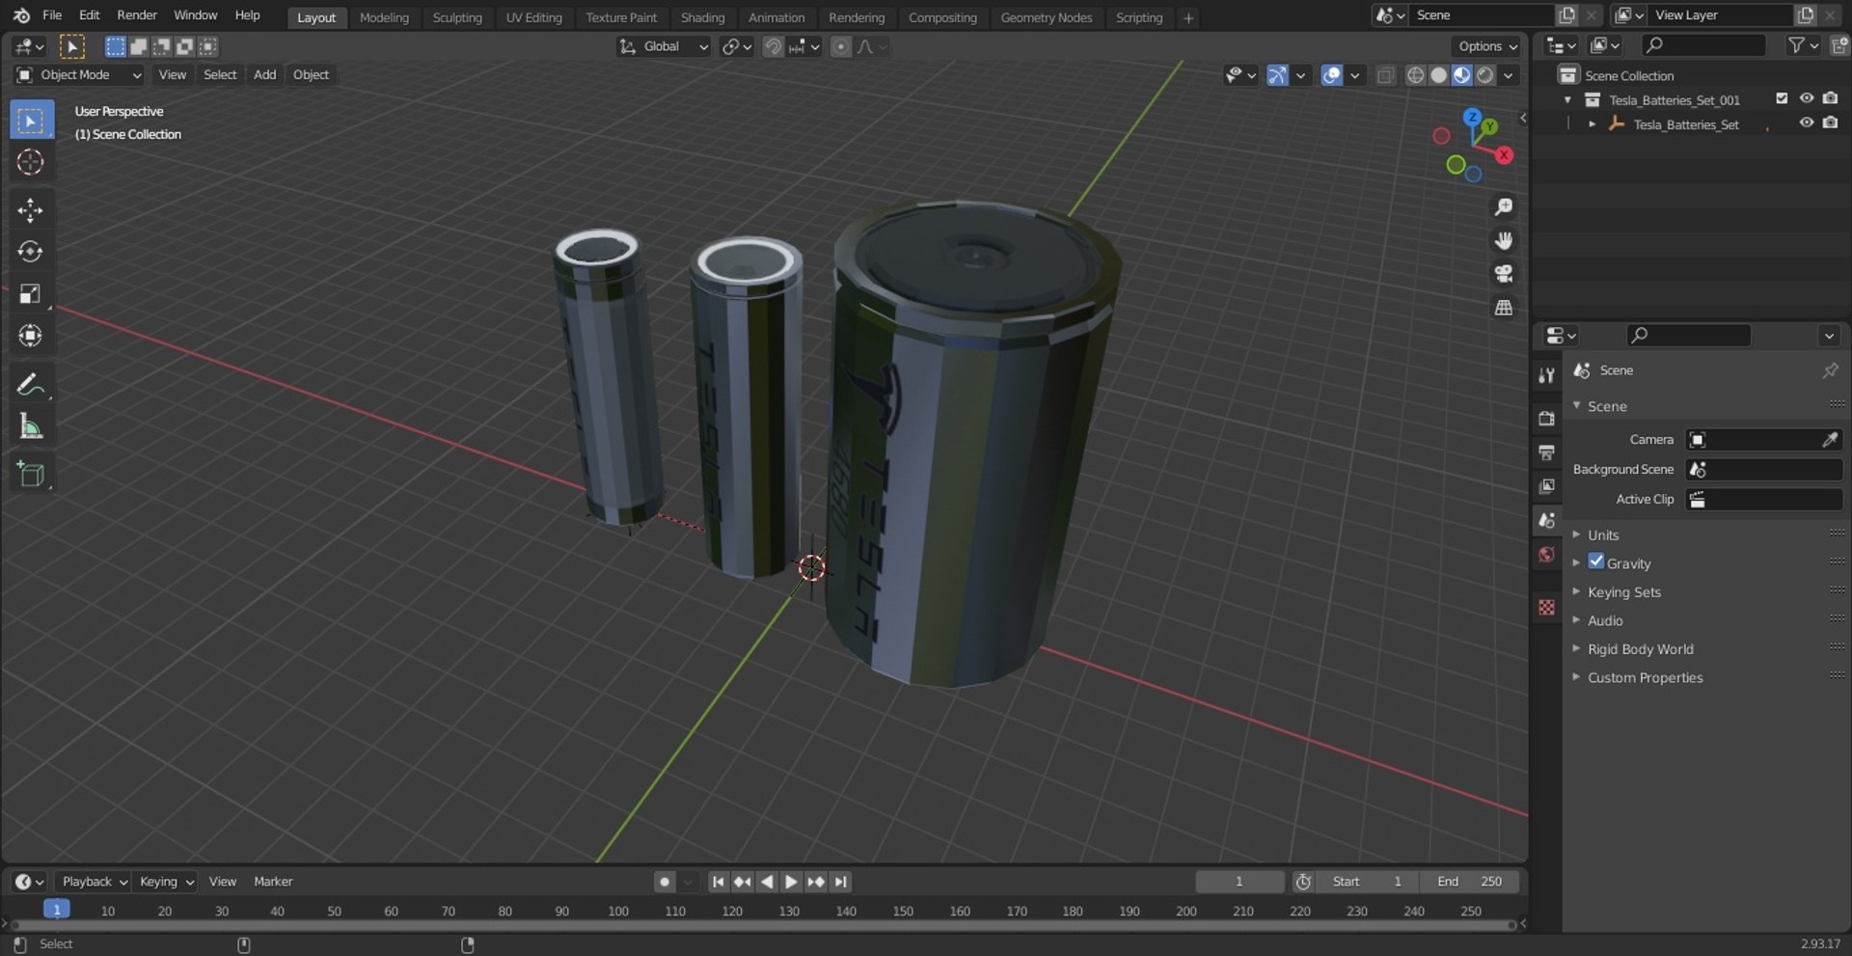Viewport: 1852px width, 956px height.
Task: Switch to the Modeling workspace tab
Action: pyautogui.click(x=384, y=17)
